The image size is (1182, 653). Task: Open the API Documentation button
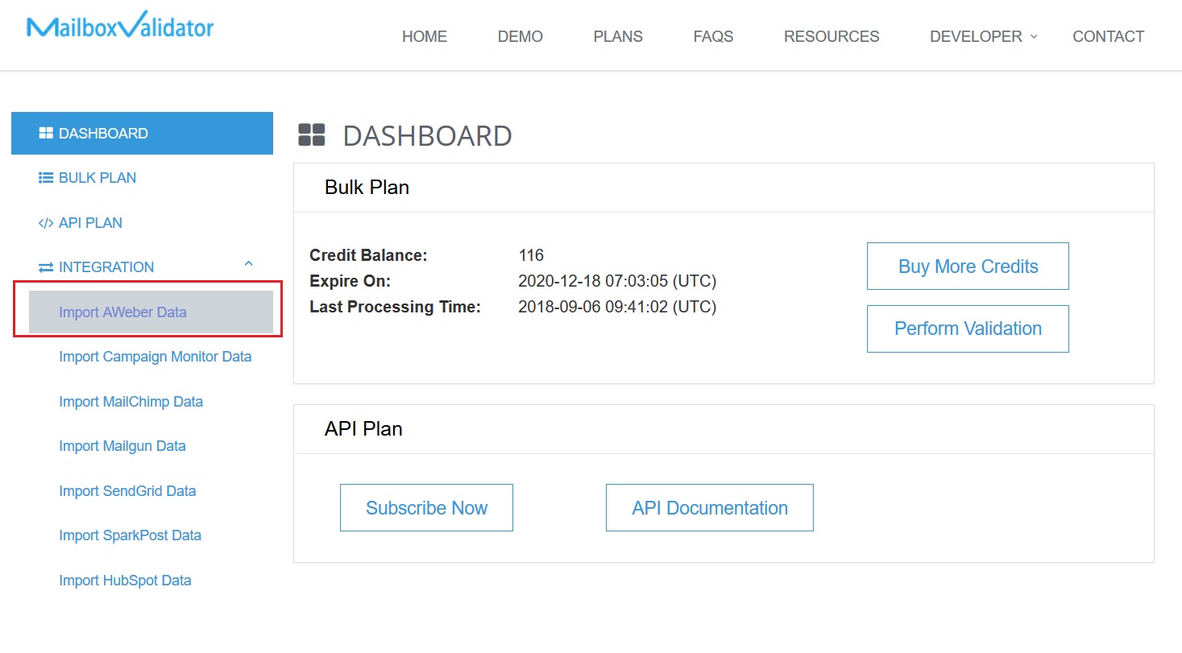(709, 508)
